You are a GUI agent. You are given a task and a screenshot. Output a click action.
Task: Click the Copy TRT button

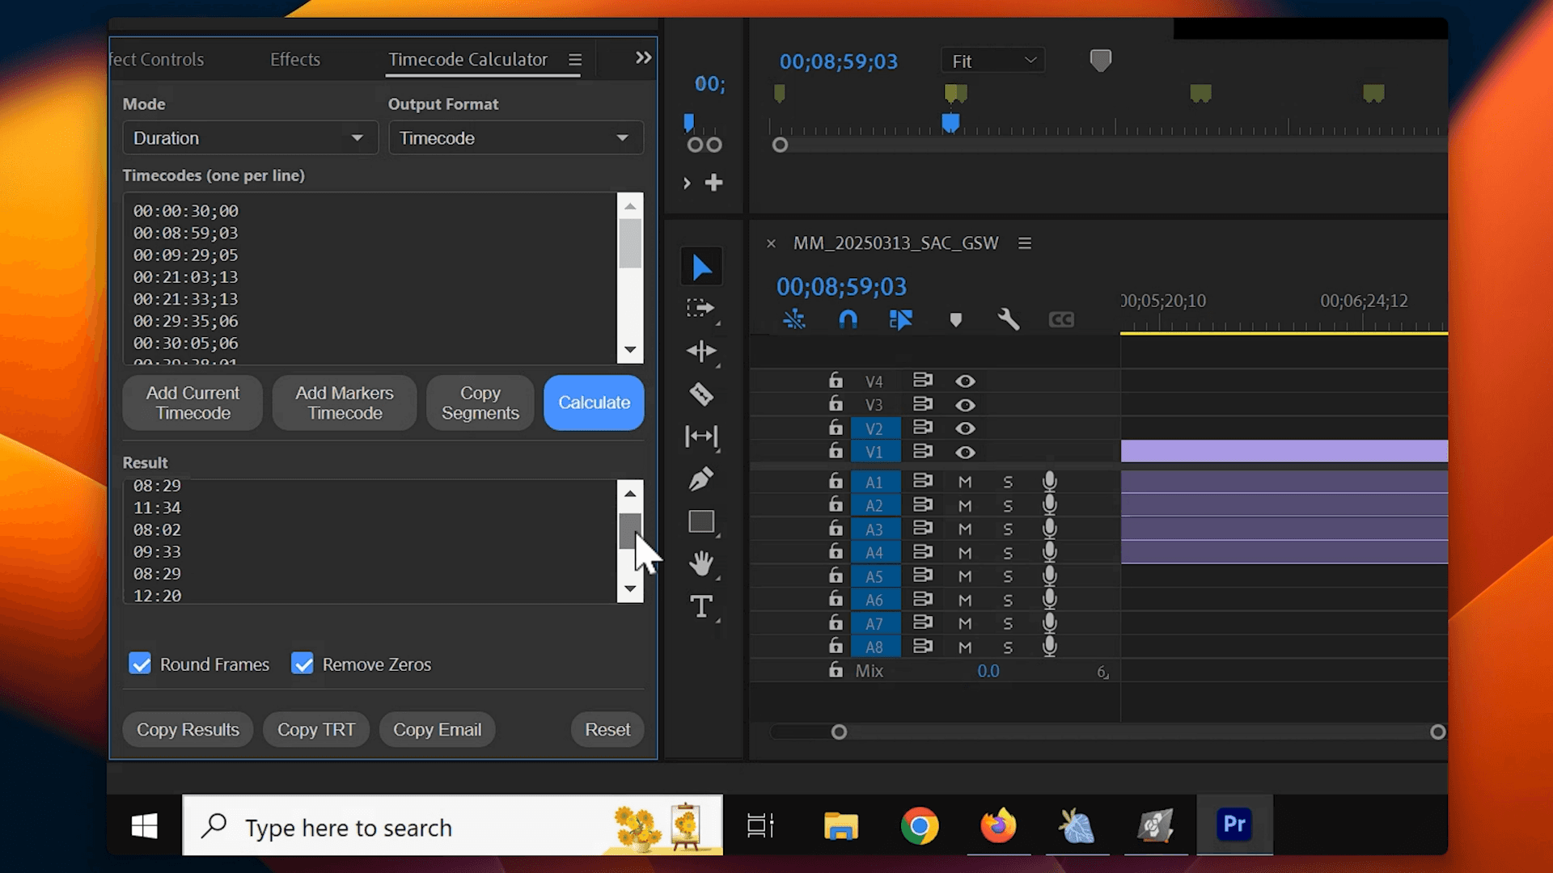coord(316,730)
